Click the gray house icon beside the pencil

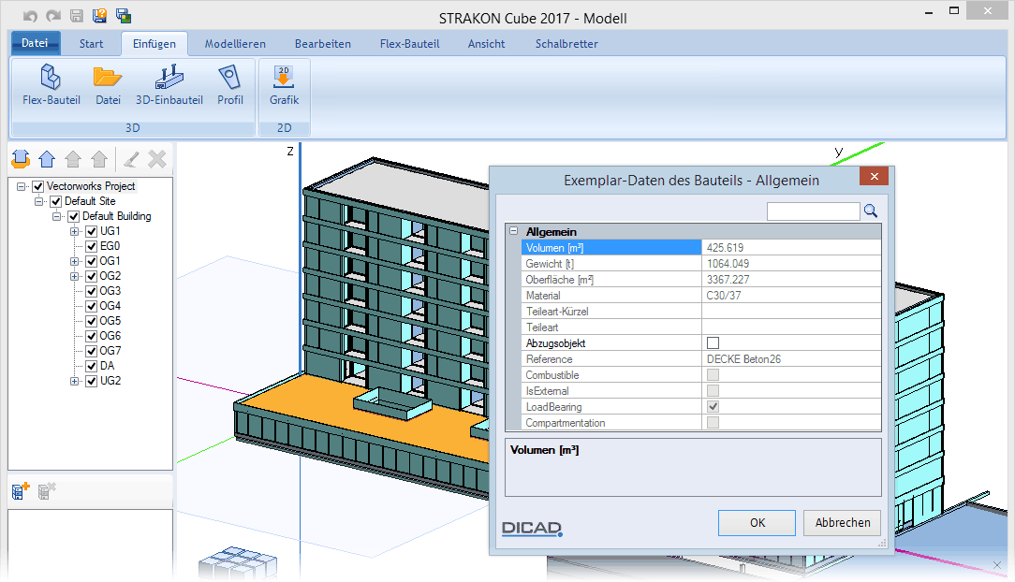click(x=99, y=158)
